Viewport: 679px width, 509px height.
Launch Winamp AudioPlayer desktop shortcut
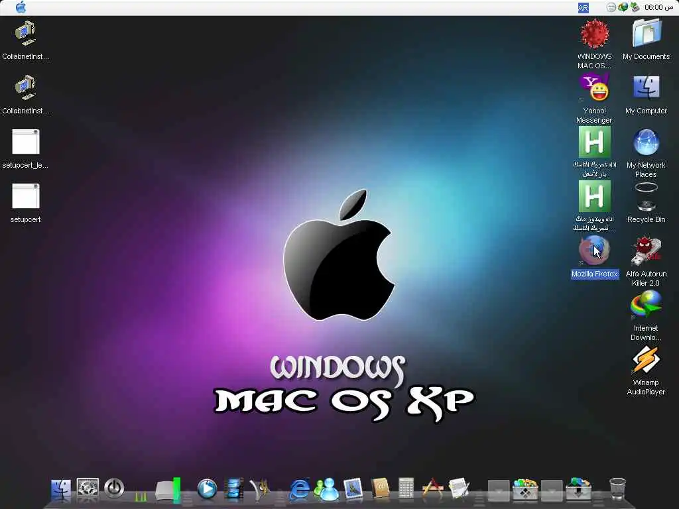(x=646, y=359)
